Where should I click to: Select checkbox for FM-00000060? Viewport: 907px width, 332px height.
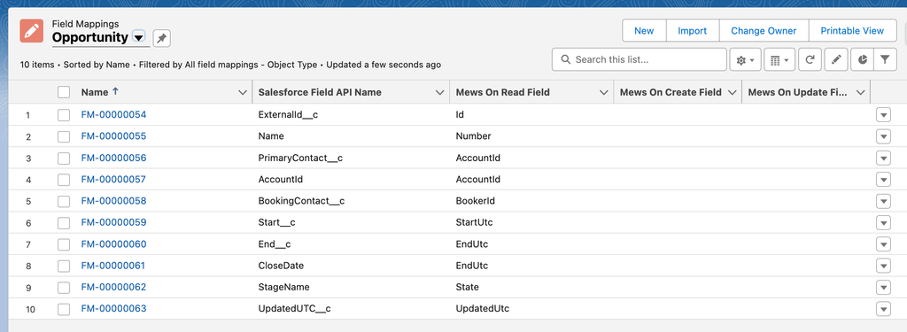click(64, 244)
